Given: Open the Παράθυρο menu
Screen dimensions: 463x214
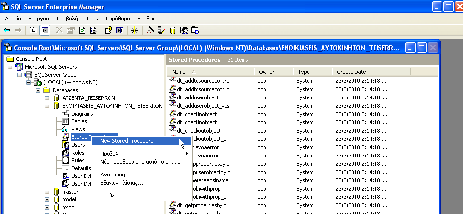Looking at the screenshot, I should tap(117, 19).
